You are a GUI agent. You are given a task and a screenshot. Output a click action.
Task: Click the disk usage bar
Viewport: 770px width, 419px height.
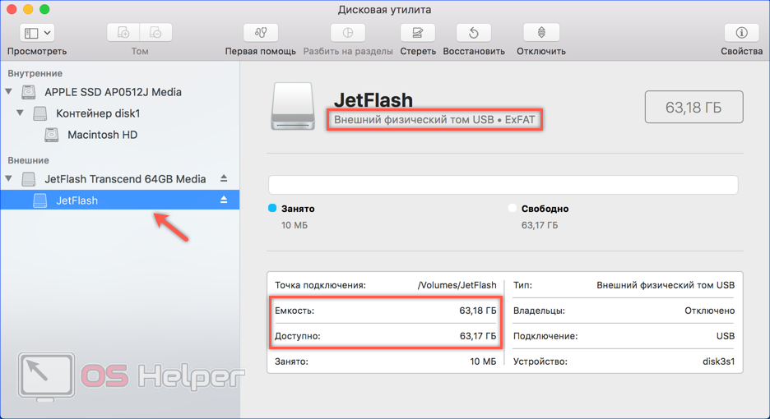coord(503,185)
